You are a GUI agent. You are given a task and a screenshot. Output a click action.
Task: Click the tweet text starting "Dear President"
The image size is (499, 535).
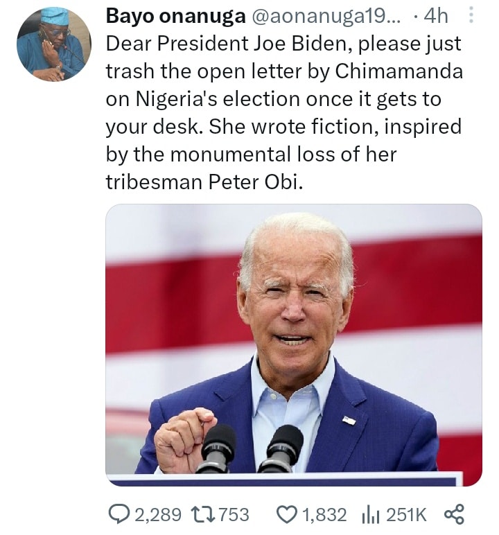click(x=283, y=44)
